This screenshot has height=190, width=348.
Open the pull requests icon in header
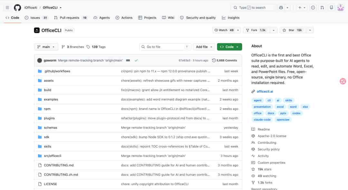pos(322,7)
